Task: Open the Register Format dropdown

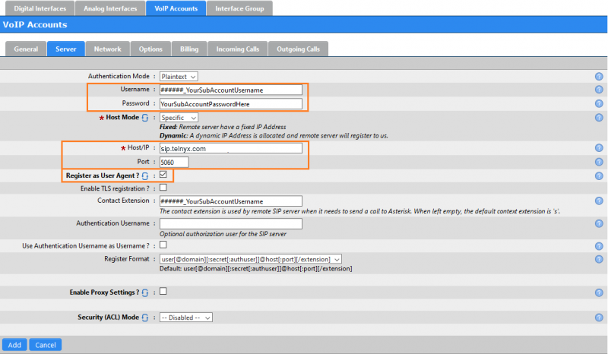Action: pyautogui.click(x=251, y=259)
